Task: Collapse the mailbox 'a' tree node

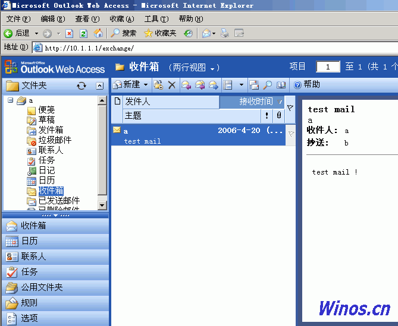Action: 11,100
